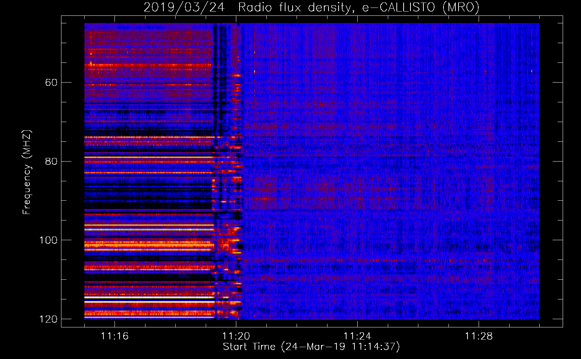Click the 100 frequency tick label
Viewport: 581px width, 359px height.
point(48,240)
